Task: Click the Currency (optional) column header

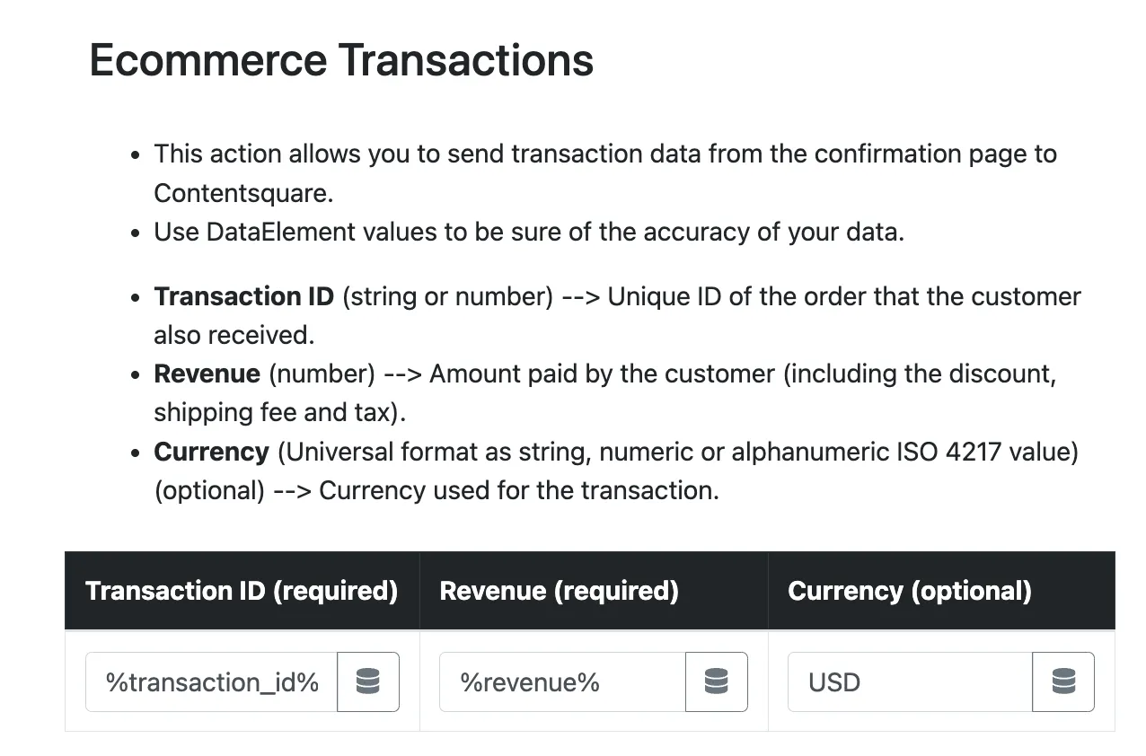Action: point(909,591)
